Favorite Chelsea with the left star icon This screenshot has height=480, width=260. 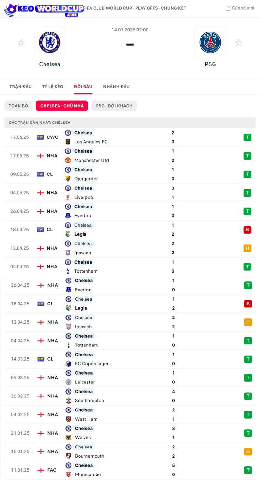(x=21, y=43)
